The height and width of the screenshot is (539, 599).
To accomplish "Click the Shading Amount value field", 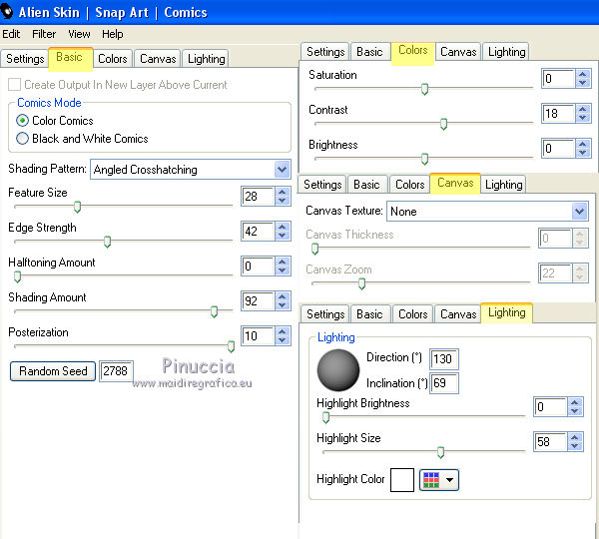I will [x=258, y=301].
